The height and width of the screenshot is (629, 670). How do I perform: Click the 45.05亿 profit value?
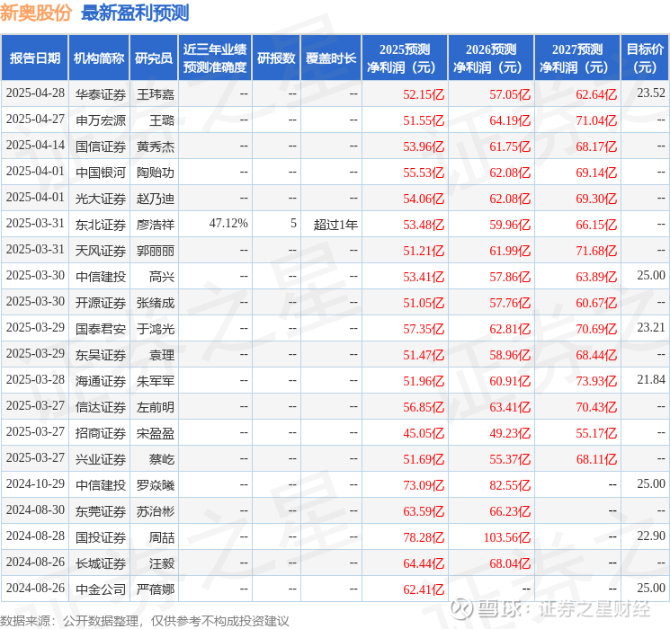pos(424,433)
